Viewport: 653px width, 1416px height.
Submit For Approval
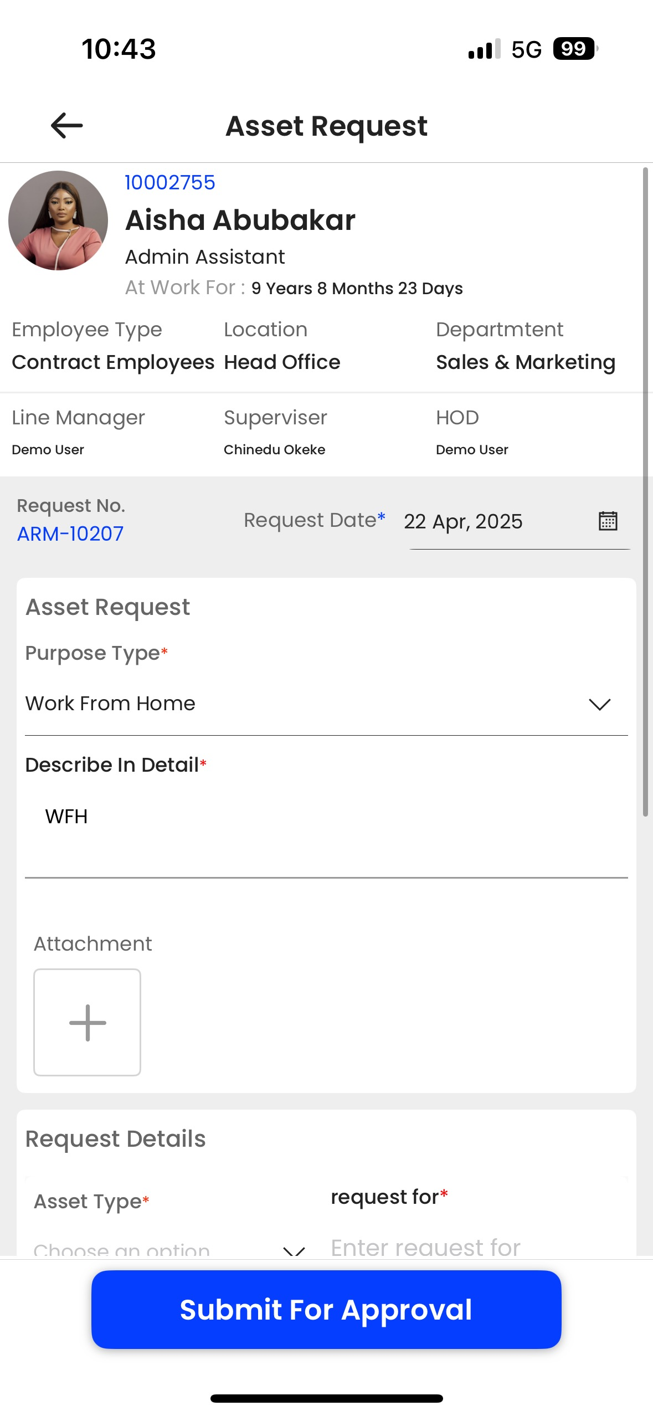click(x=326, y=1310)
